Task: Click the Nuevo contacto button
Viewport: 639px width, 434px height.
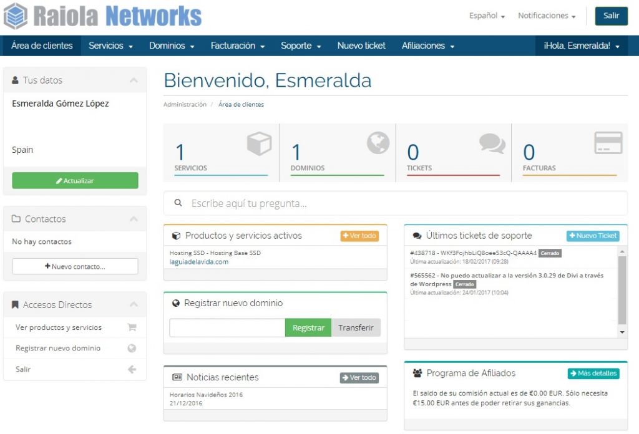Action: tap(75, 266)
